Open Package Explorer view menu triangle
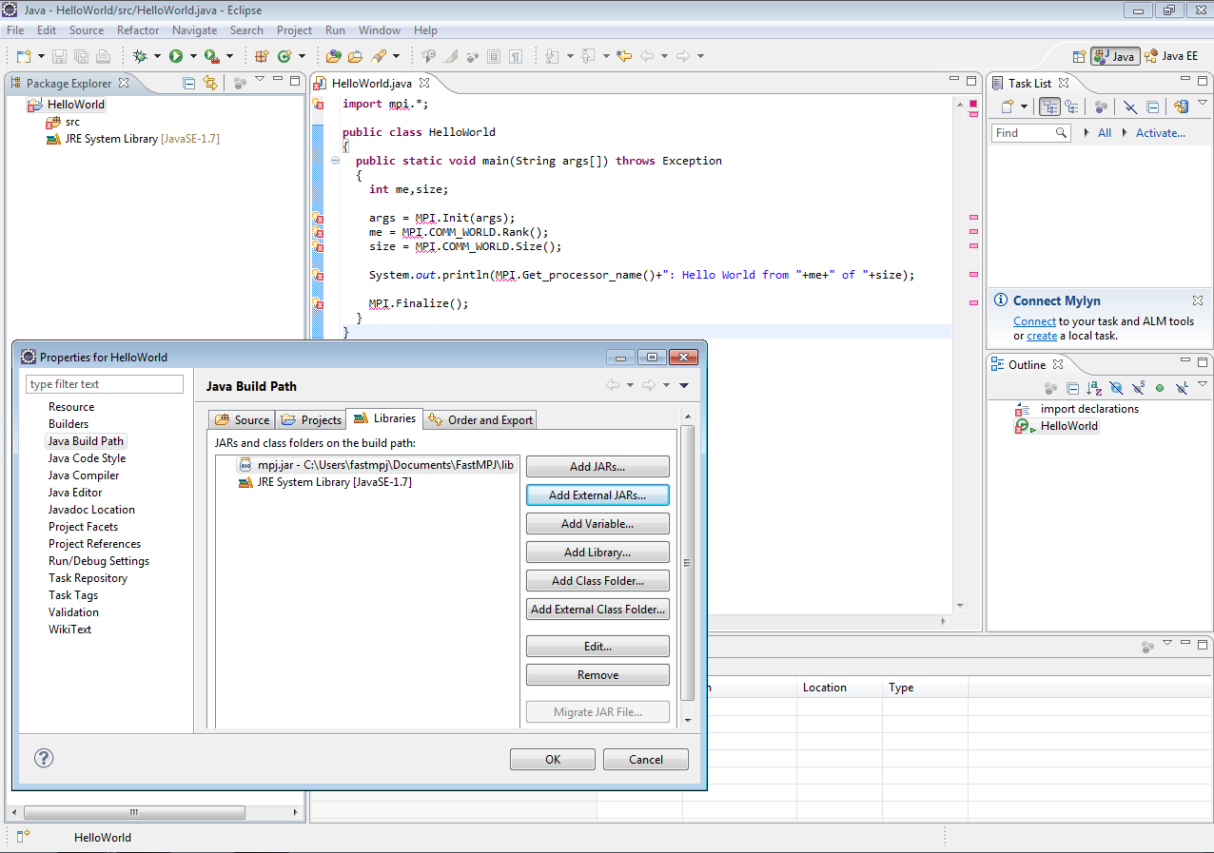 (x=260, y=80)
